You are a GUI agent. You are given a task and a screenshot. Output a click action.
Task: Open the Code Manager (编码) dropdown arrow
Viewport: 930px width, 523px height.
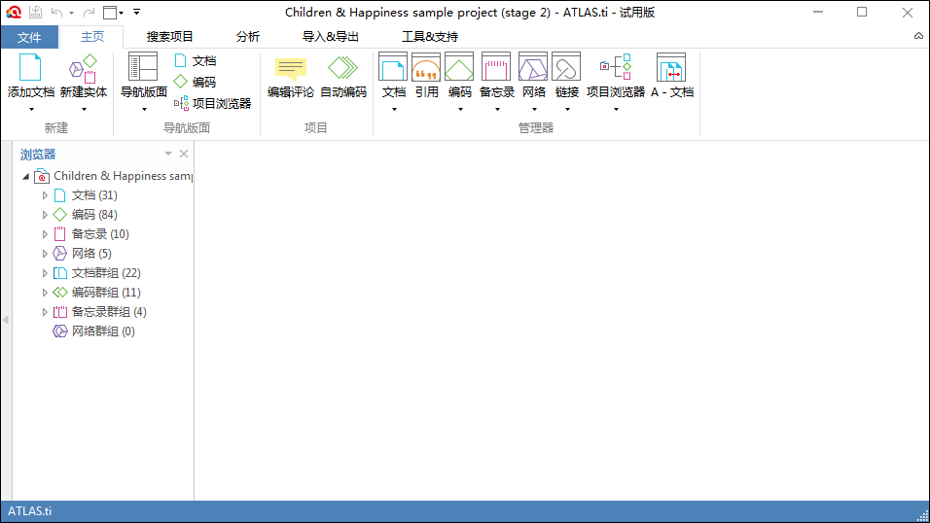pyautogui.click(x=460, y=109)
